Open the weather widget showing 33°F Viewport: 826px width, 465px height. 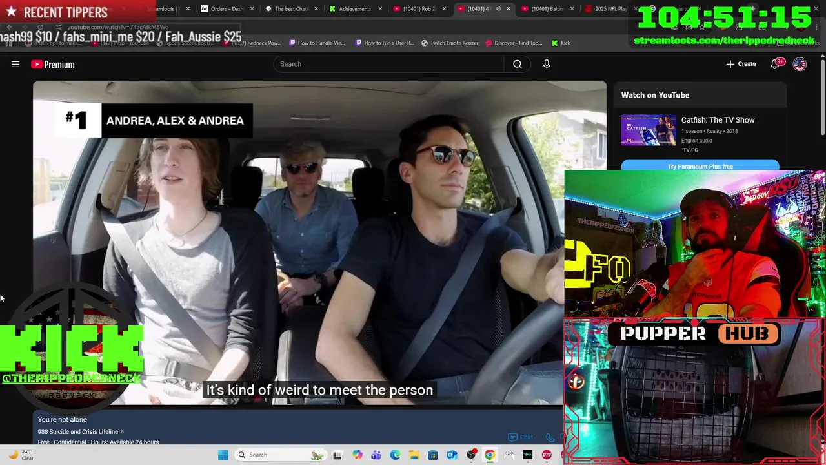coord(21,455)
